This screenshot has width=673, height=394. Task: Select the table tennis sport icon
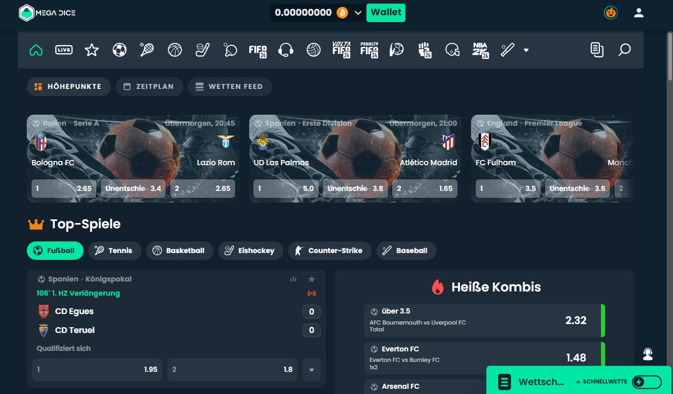[x=230, y=50]
